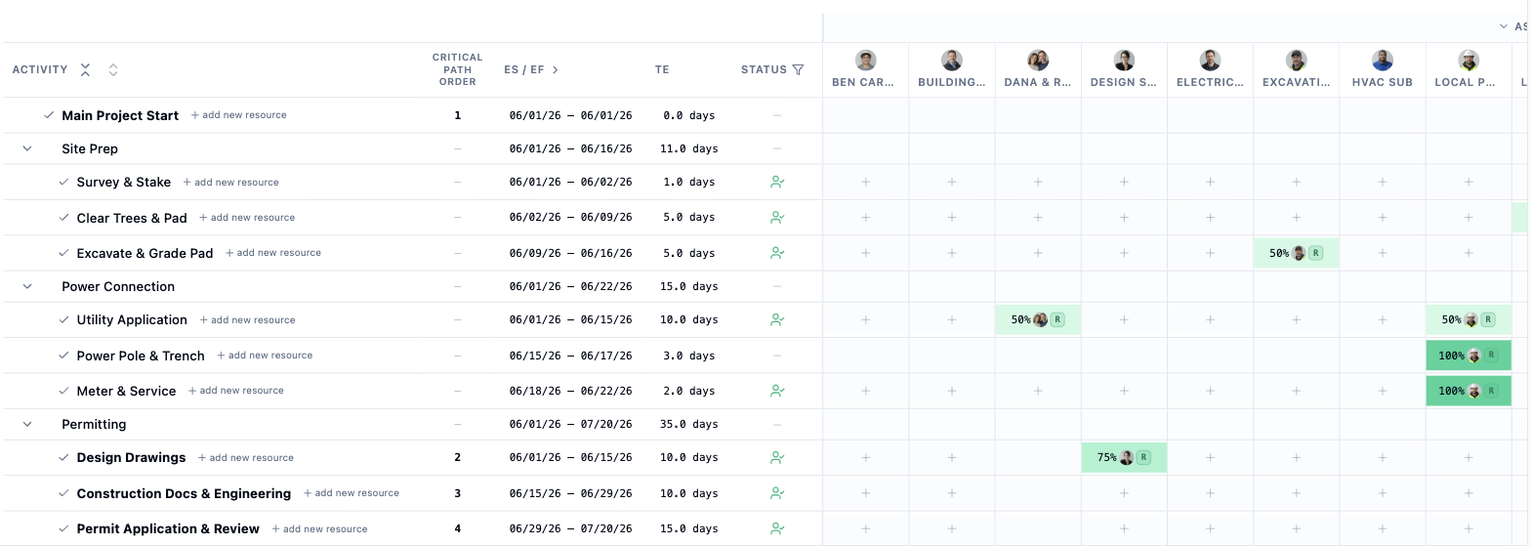The image size is (1531, 546).
Task: Toggle checkmark for Utility Application
Action: [63, 319]
